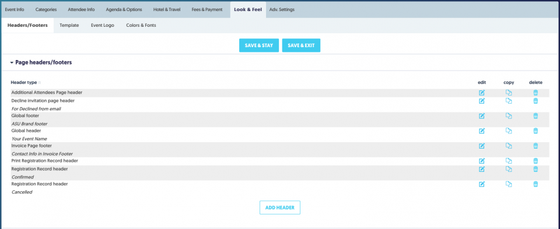The width and height of the screenshot is (560, 229).
Task: Select 'For Declined from email' description
Action: (36, 109)
